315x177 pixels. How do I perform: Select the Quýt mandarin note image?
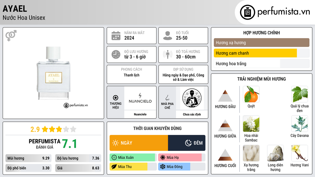pos(251,94)
